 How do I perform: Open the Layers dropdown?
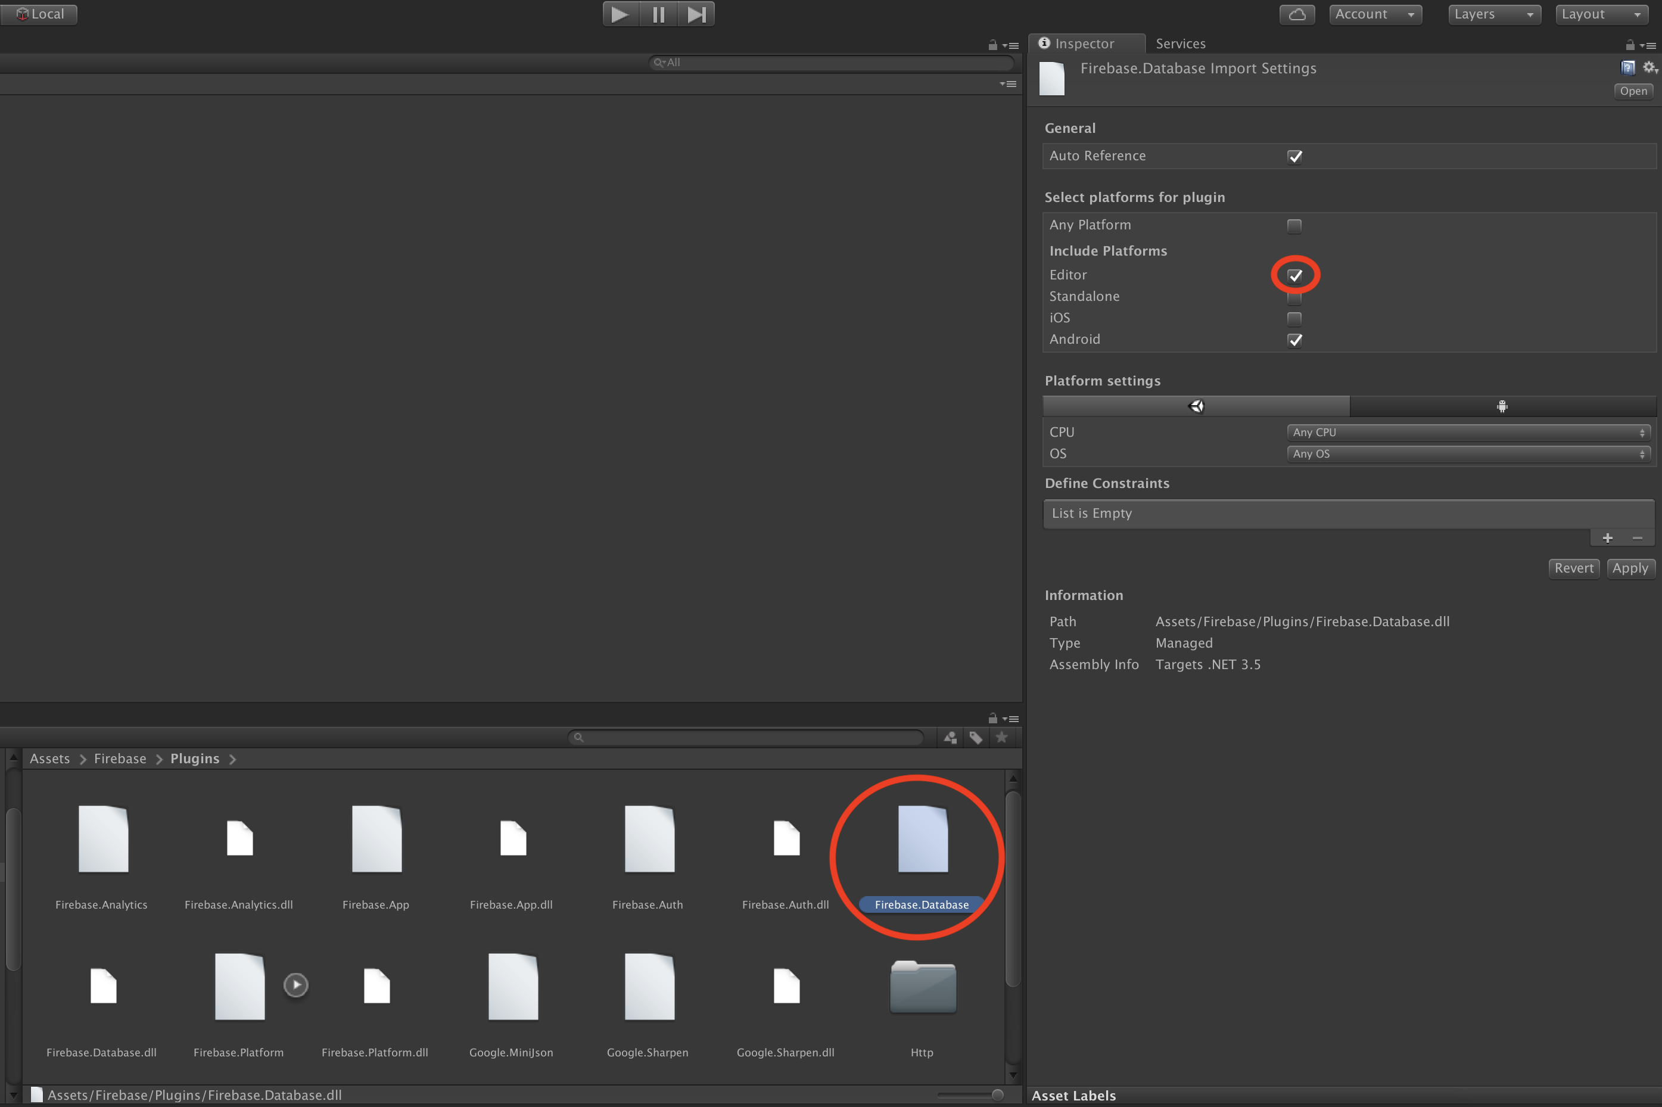[x=1493, y=14]
